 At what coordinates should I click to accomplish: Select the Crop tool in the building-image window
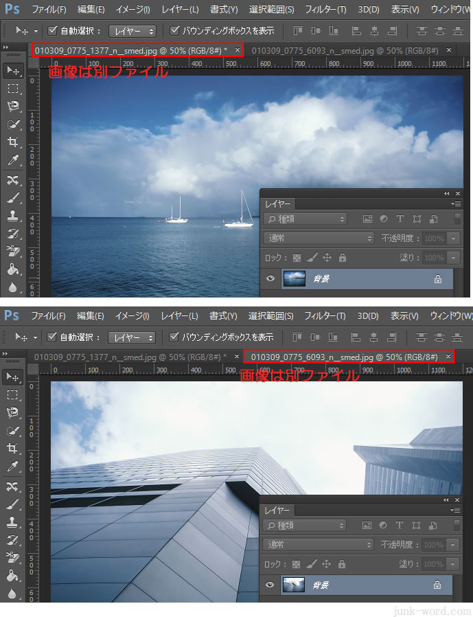(12, 449)
